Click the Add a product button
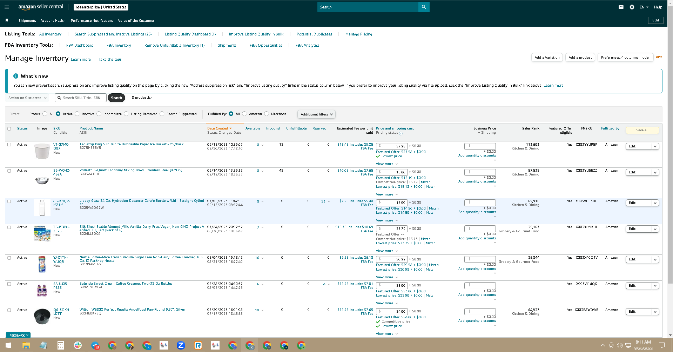Viewport: 673px width, 352px height. [x=580, y=58]
